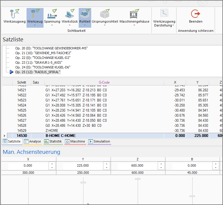
Task: Click the Satzliste tab icon
Action: click(5, 141)
